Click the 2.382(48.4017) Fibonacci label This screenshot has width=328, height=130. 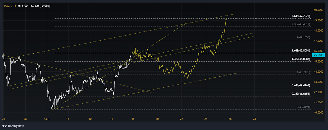click(x=301, y=24)
